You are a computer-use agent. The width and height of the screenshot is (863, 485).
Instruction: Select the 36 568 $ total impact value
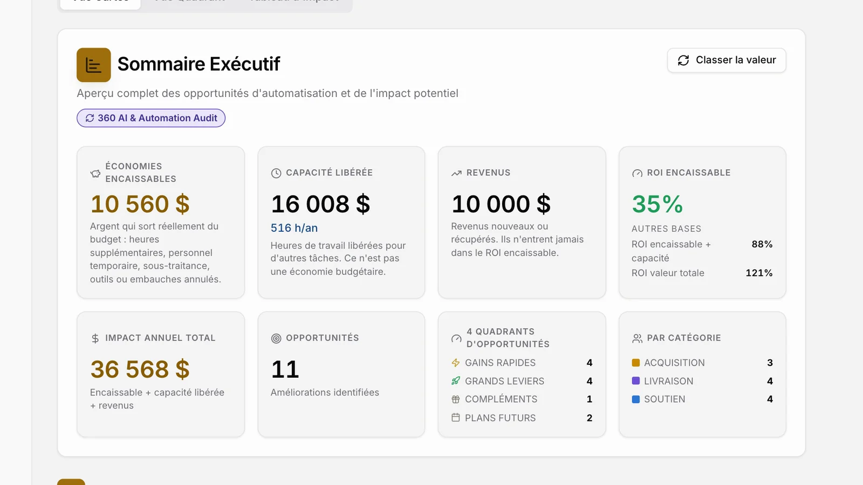point(140,370)
